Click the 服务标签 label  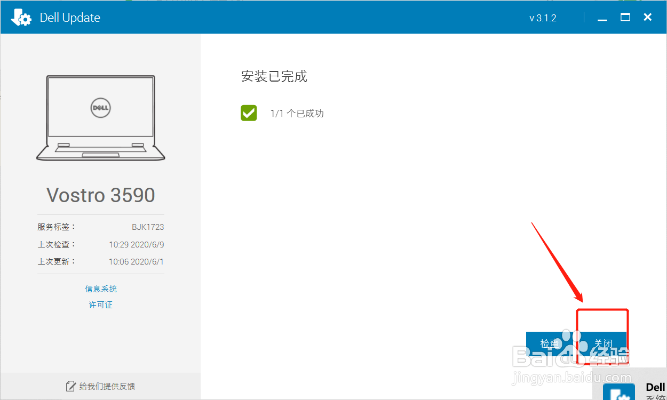click(57, 227)
